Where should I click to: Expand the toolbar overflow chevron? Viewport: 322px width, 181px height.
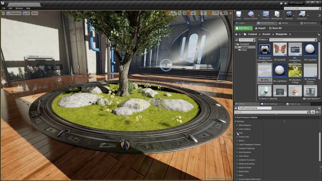pos(319,16)
